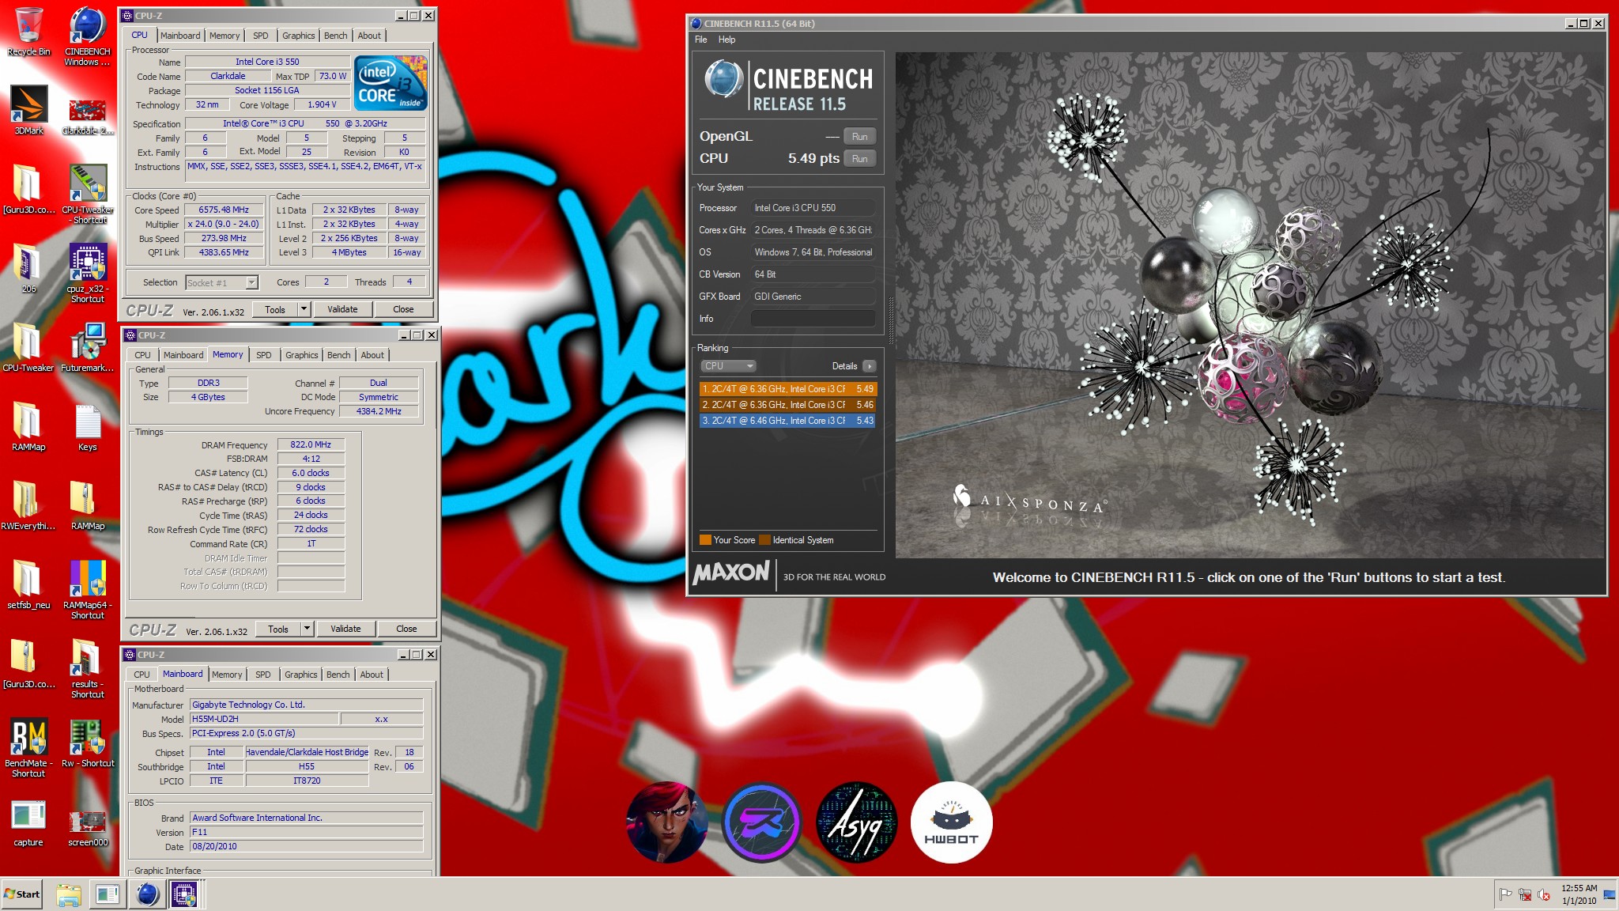Image resolution: width=1619 pixels, height=911 pixels.
Task: Open the RWEverything archive icon
Action: tap(28, 505)
